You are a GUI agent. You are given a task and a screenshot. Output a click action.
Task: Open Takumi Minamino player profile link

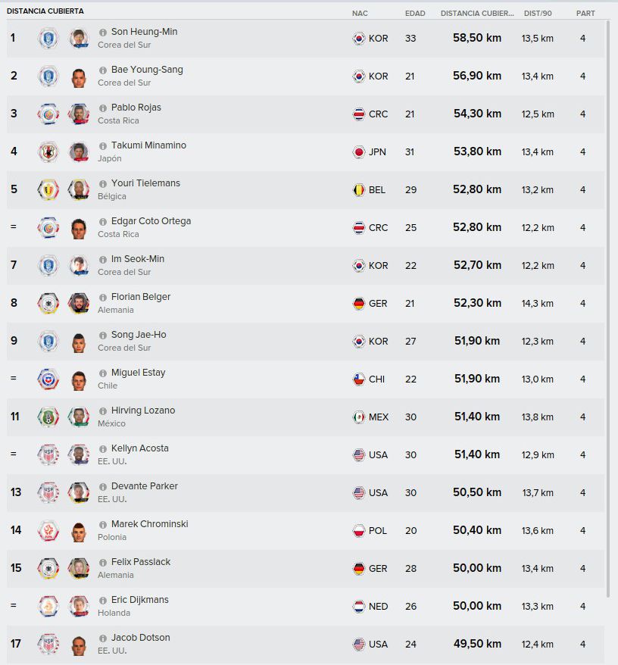pos(148,145)
